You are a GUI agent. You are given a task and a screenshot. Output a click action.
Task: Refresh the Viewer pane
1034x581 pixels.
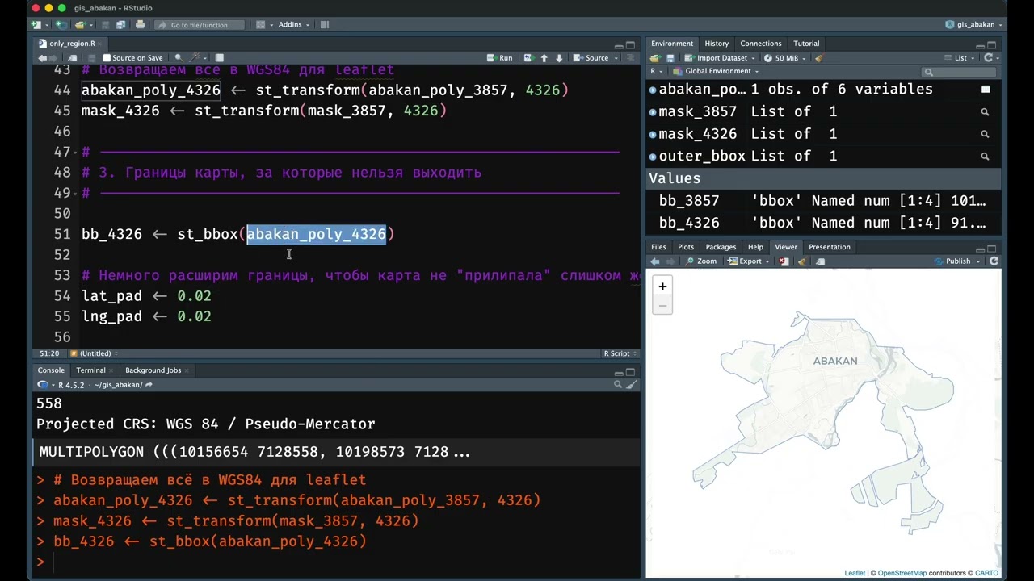tap(994, 261)
